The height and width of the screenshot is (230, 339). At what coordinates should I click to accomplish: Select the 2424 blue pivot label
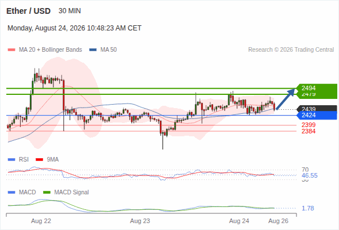pyautogui.click(x=317, y=116)
